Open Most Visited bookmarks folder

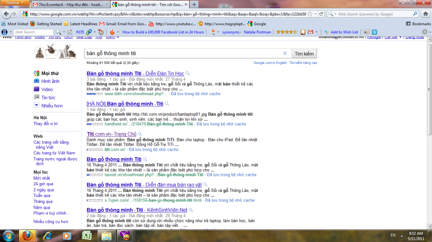[x=15, y=24]
